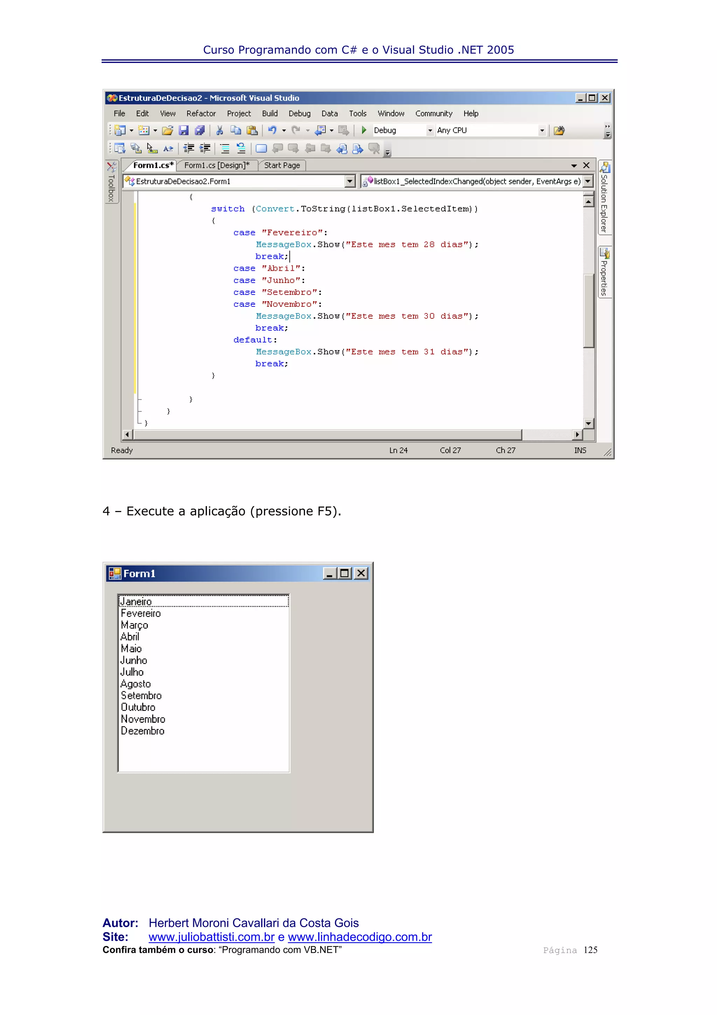Click the Add New Item toolbar icon

pos(144,130)
